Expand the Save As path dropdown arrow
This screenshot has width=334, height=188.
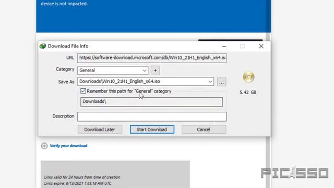[210, 81]
